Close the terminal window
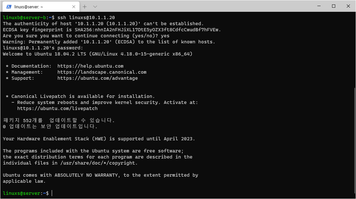Viewport: 356px width, 199px height. (x=348, y=6)
